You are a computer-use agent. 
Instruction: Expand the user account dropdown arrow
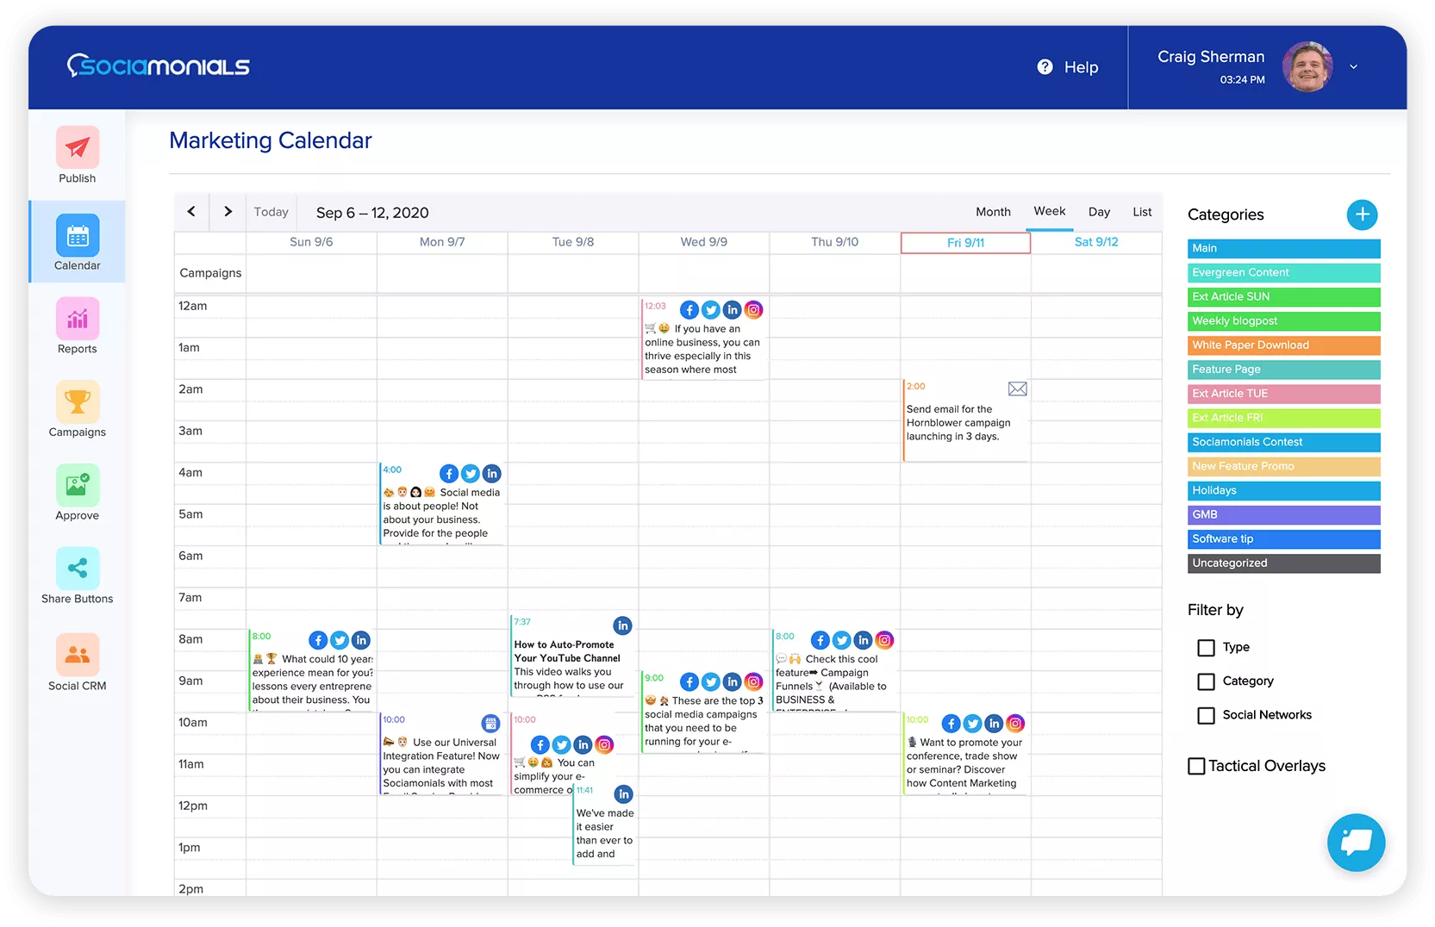point(1353,66)
